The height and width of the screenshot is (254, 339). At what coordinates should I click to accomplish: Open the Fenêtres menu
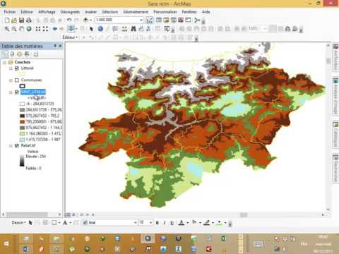coord(189,12)
